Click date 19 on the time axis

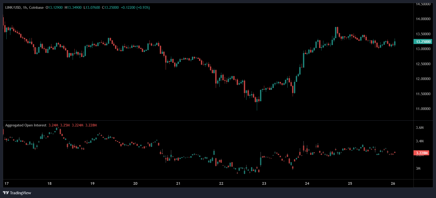[93, 183]
